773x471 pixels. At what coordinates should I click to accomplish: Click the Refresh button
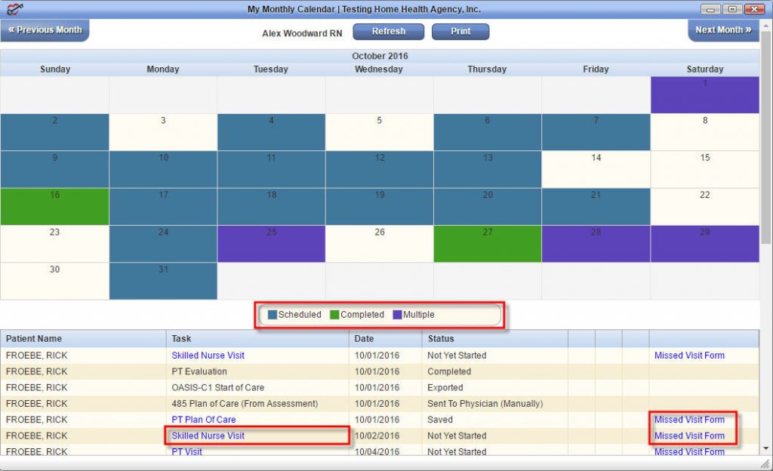pos(389,32)
